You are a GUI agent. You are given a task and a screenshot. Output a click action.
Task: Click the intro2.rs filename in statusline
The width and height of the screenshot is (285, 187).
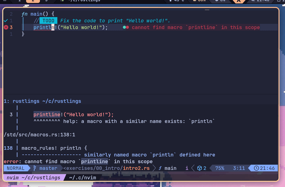(x=137, y=168)
